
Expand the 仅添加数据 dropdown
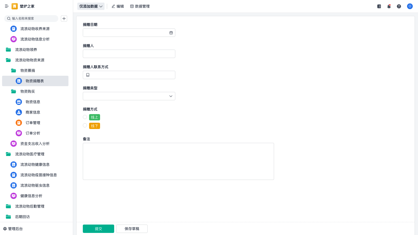pyautogui.click(x=91, y=6)
